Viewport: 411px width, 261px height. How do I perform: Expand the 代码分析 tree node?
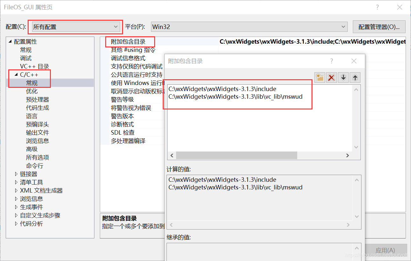point(17,224)
